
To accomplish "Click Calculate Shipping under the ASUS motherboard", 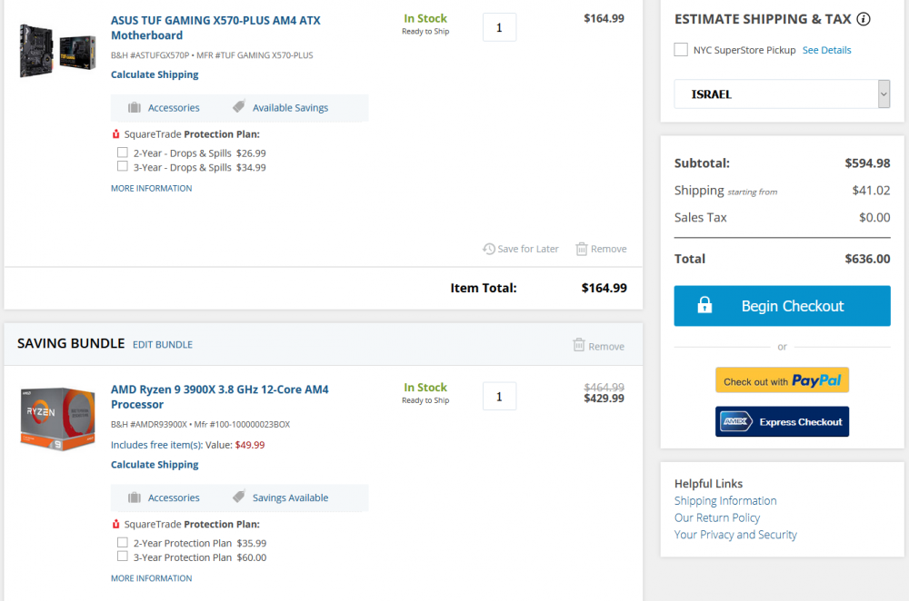I will click(x=155, y=74).
